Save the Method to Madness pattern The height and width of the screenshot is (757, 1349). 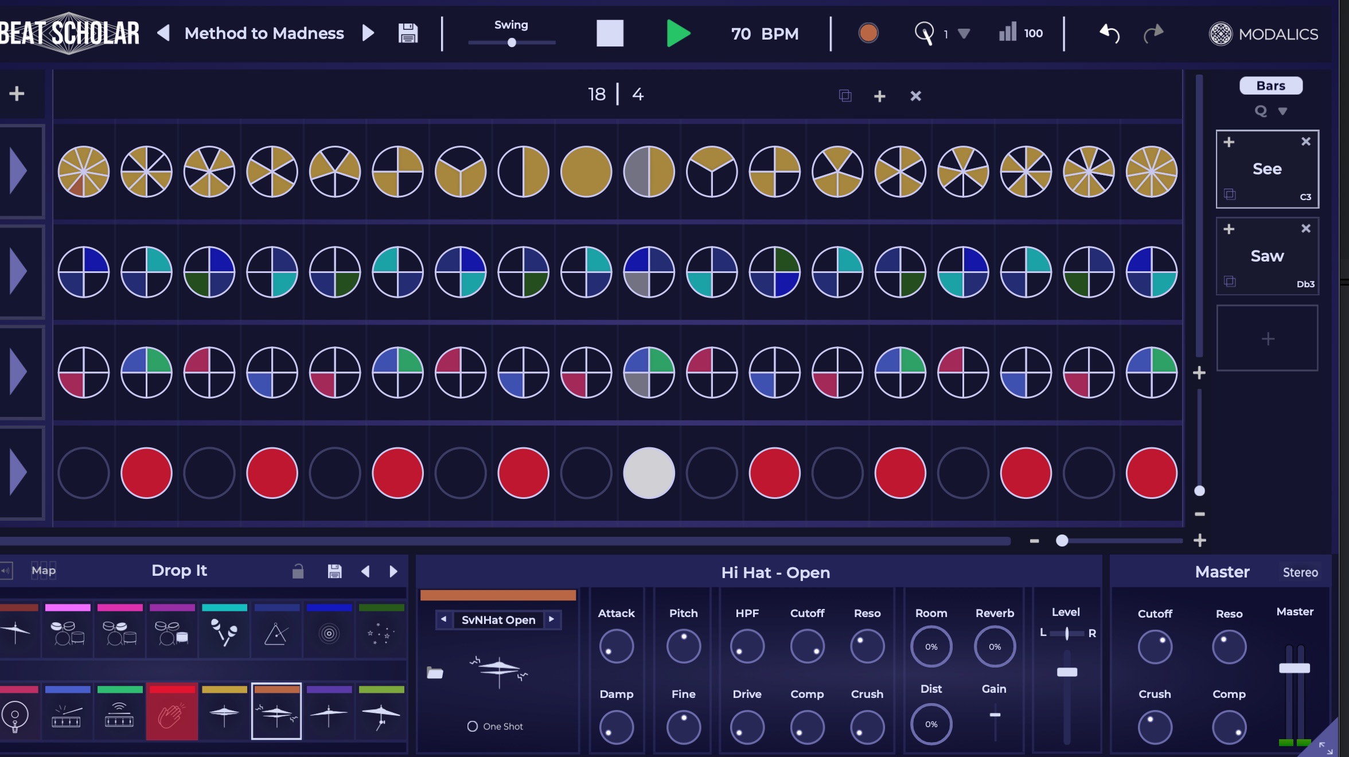[x=408, y=33]
